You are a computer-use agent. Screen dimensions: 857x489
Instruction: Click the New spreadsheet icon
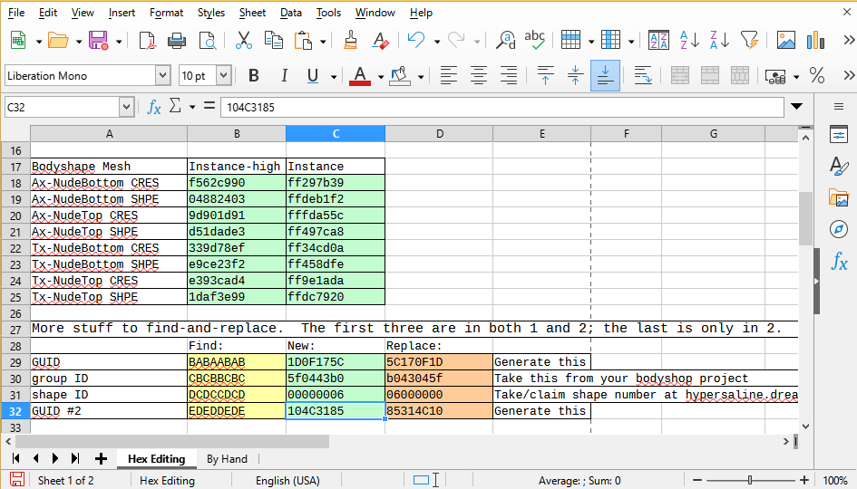click(18, 41)
